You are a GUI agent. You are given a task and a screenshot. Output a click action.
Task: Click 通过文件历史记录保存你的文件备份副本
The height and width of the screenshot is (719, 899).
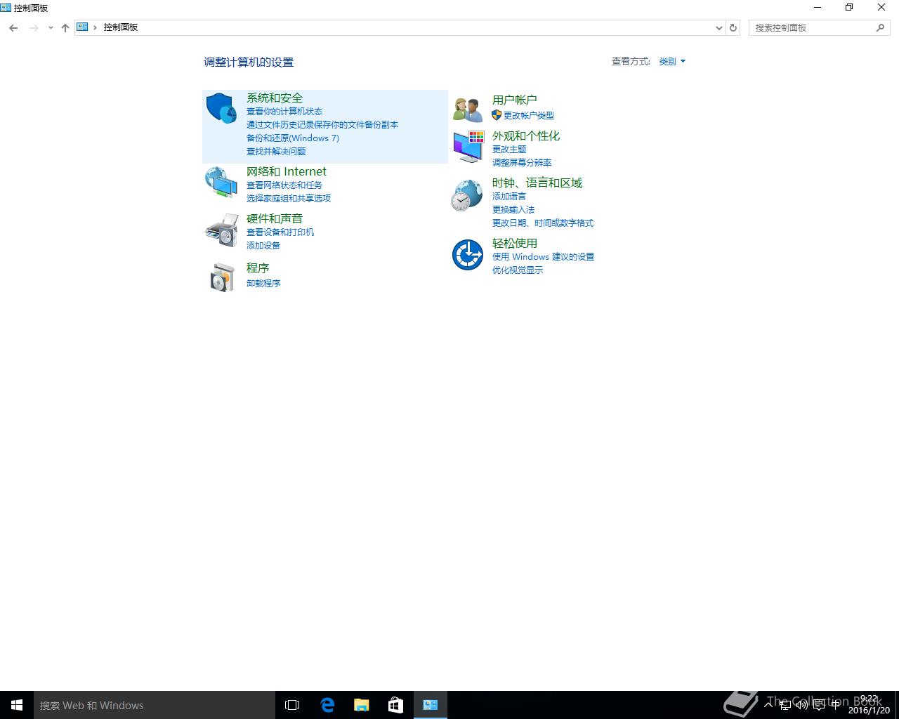pos(322,125)
